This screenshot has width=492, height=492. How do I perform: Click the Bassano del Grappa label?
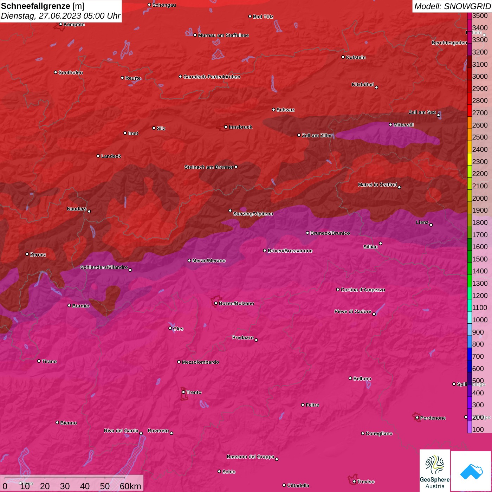tap(251, 457)
